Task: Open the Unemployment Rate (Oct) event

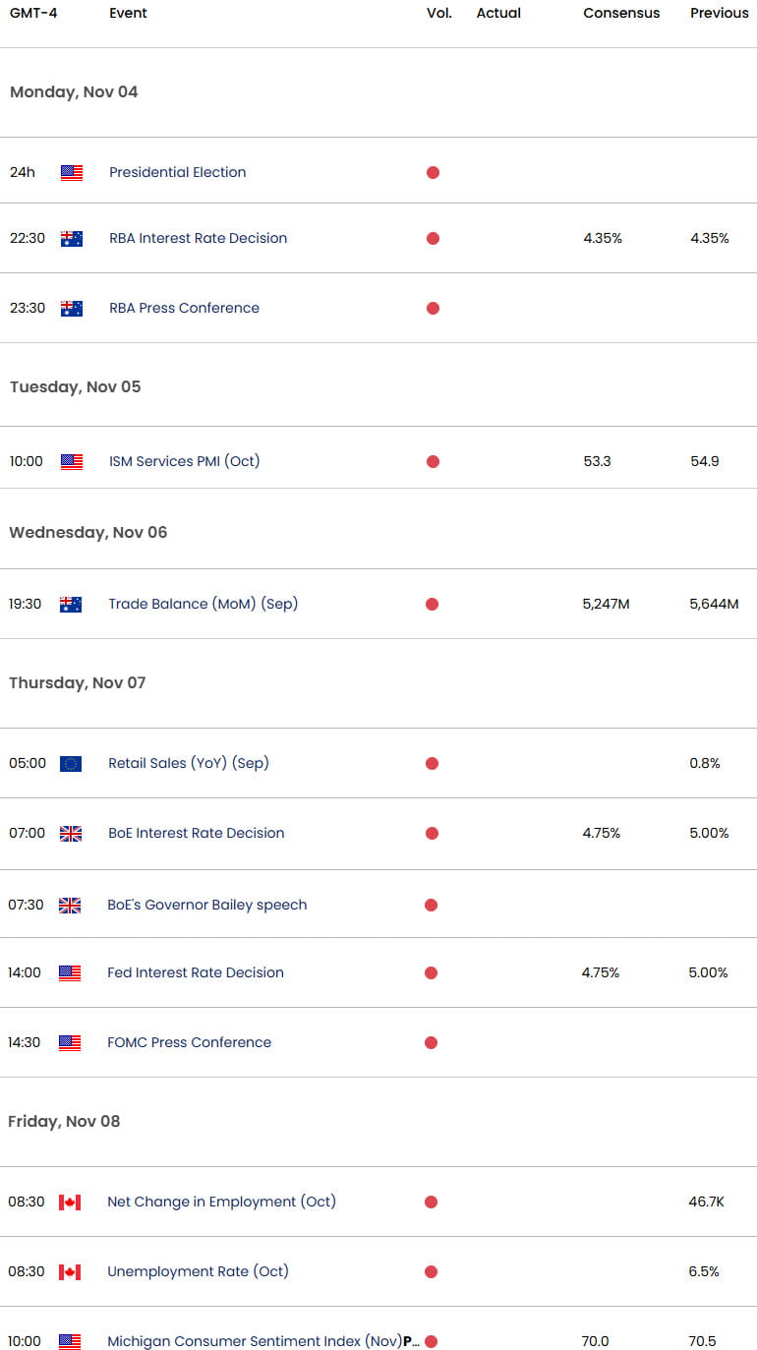Action: click(x=198, y=1271)
